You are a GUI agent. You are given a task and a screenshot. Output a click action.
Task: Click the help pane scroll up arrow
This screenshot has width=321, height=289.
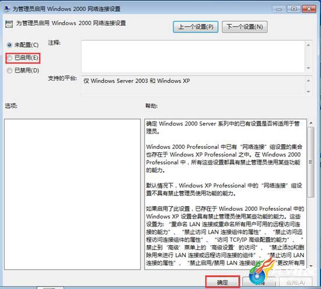pyautogui.click(x=311, y=123)
